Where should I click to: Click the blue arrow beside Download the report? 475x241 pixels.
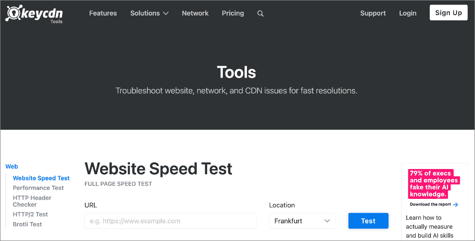tap(455, 205)
